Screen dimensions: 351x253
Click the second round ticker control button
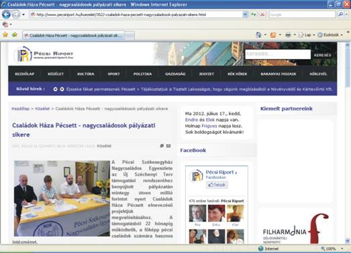coord(62,89)
